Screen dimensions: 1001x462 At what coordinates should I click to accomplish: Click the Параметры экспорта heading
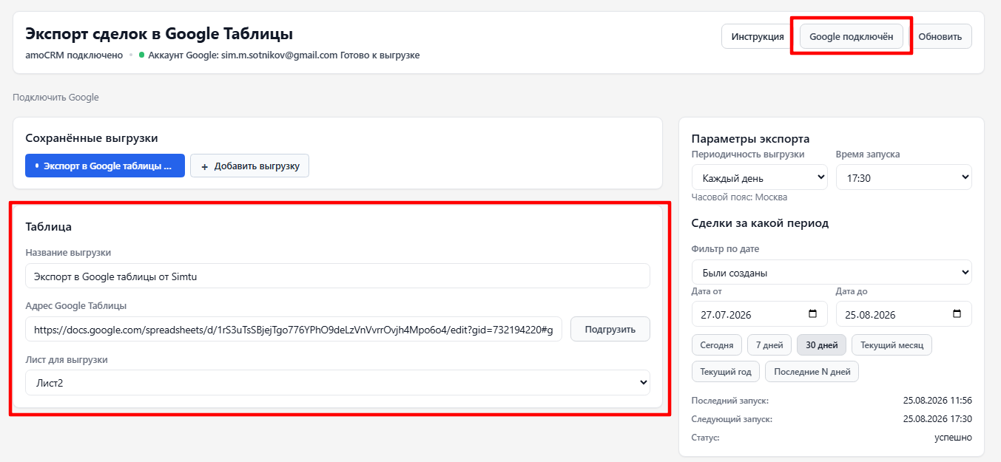click(750, 139)
